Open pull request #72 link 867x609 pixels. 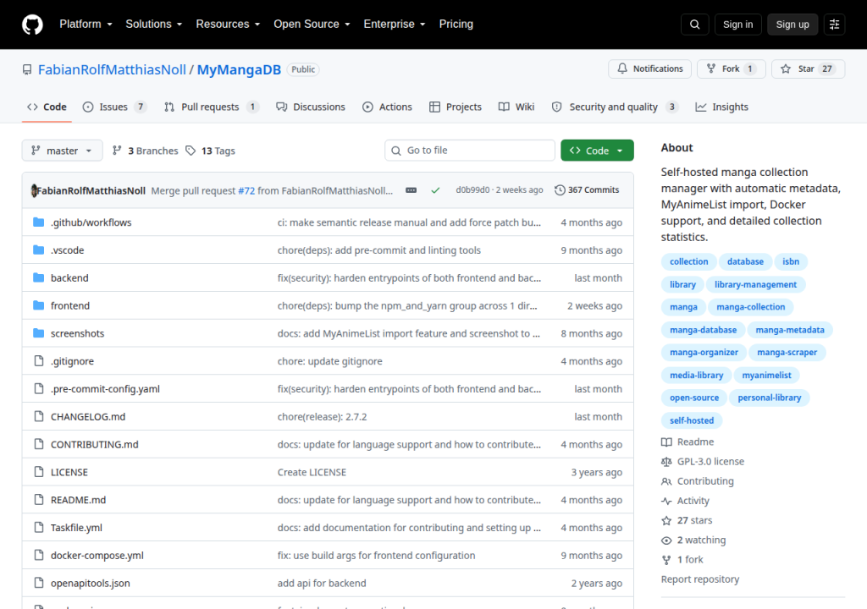pos(246,190)
